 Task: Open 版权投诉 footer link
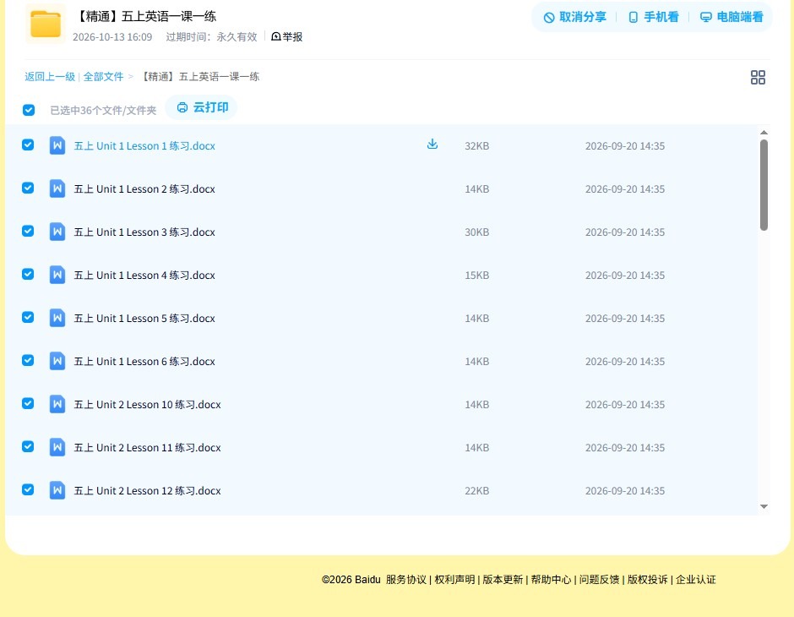point(647,580)
